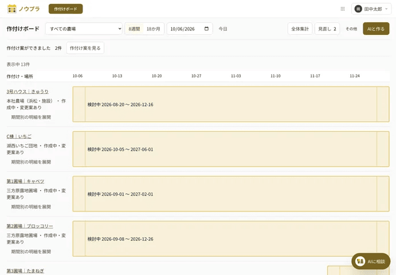
Task: Click the 作付け・場所 column header
Action: click(x=19, y=76)
